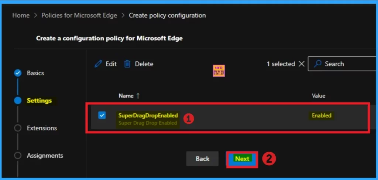
Task: Go to the Assignments step
Action: tap(45, 155)
